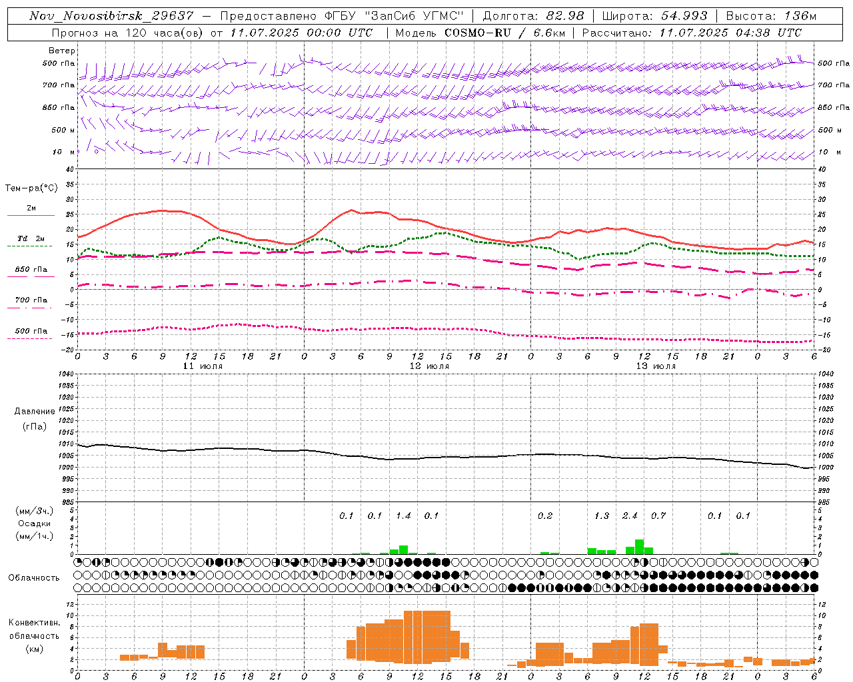This screenshot has width=853, height=682.
Task: Click the solid red 2м legend line sample
Action: point(31,215)
